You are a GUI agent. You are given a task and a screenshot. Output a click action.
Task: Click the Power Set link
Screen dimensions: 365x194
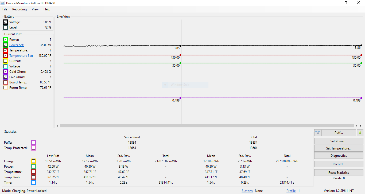point(17,45)
